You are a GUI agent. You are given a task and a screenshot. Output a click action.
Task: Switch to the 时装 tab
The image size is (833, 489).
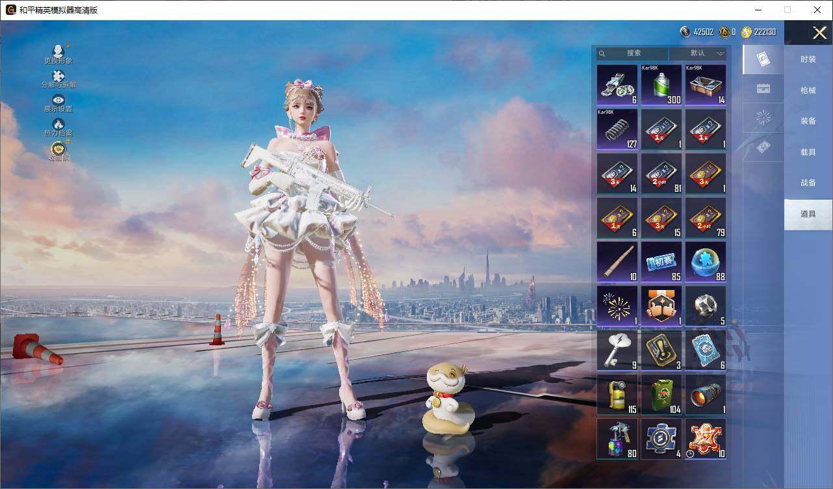808,59
